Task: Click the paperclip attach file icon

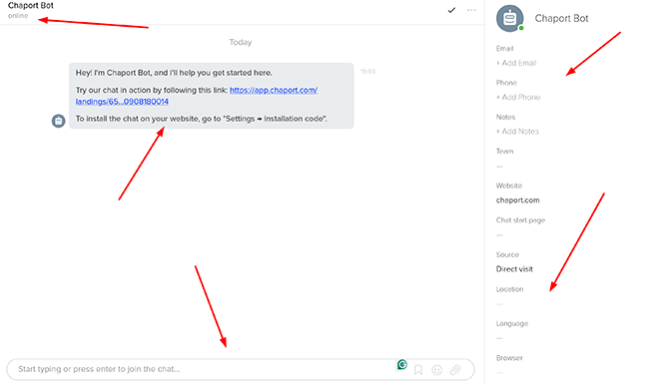Action: coord(455,370)
